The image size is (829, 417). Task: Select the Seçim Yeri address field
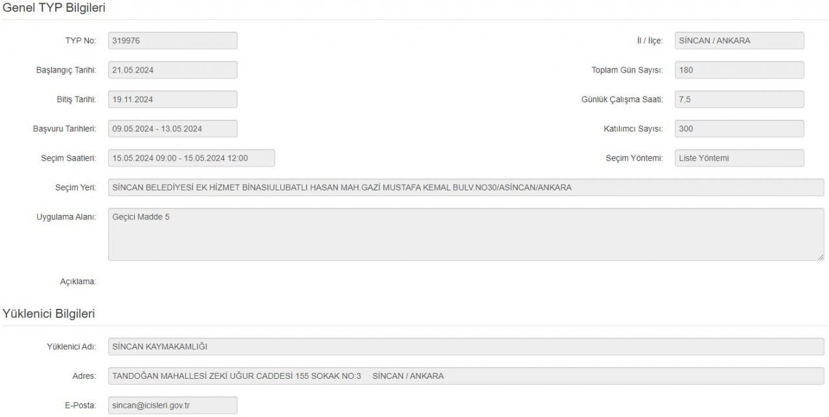coord(466,188)
